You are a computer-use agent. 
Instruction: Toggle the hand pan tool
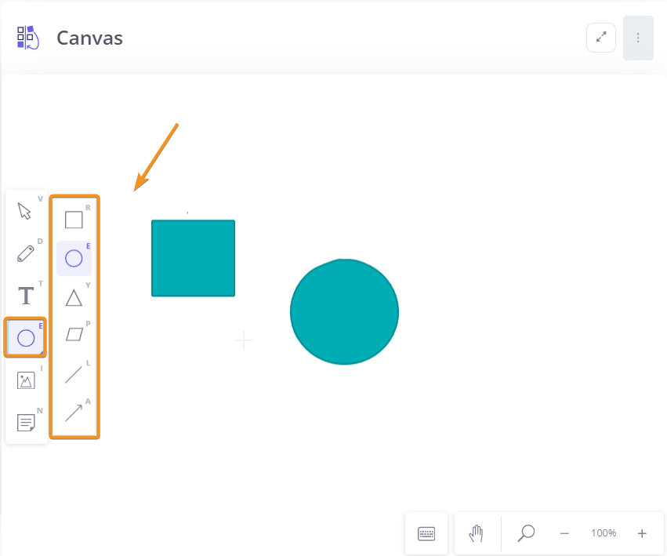476,533
